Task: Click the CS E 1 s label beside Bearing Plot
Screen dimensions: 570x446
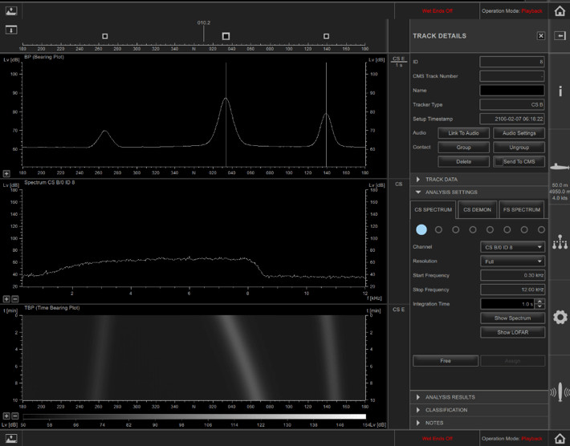Action: [x=399, y=62]
